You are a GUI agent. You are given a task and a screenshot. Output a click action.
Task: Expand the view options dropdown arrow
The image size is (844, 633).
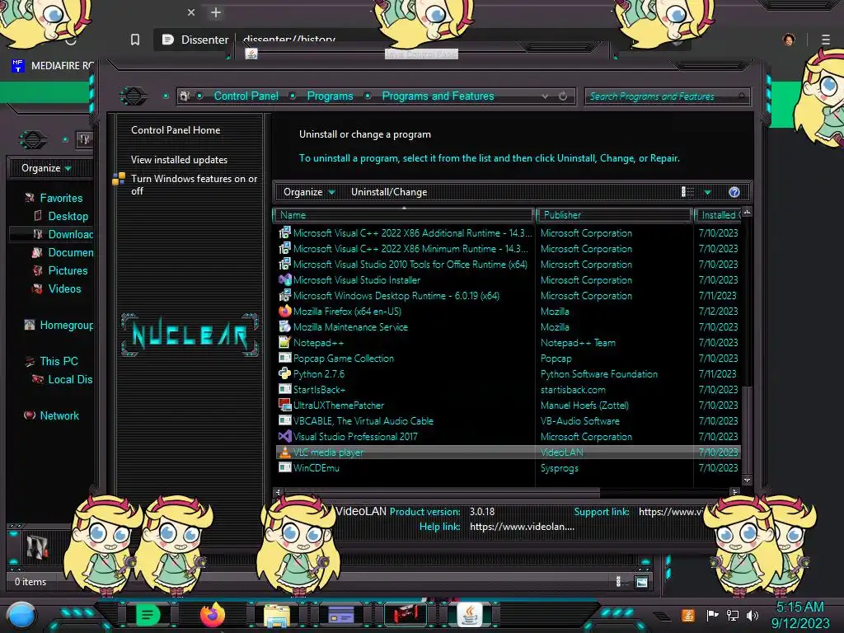click(x=707, y=192)
